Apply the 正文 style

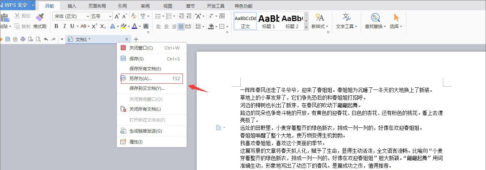click(x=245, y=21)
